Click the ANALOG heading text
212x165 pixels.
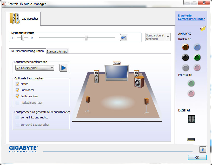(x=184, y=34)
